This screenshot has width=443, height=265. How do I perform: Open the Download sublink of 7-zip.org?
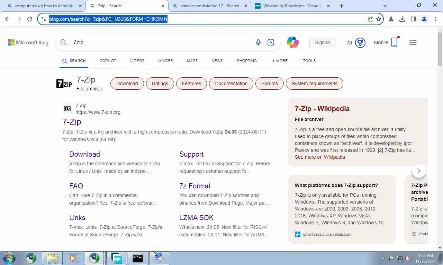point(84,154)
